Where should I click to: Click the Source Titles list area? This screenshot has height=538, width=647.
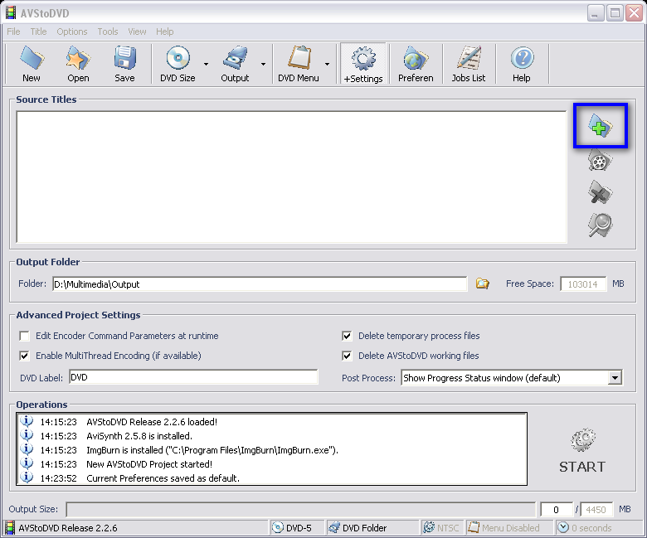291,177
